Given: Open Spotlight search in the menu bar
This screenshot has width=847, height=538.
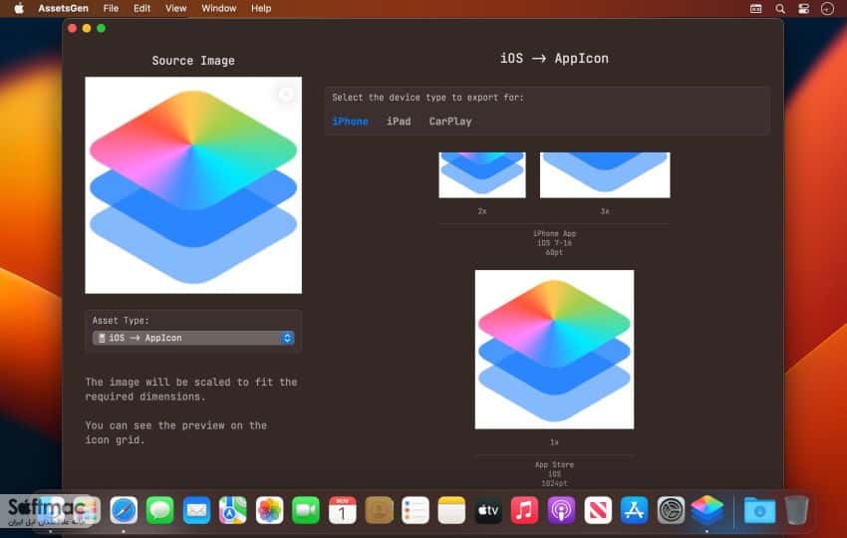Looking at the screenshot, I should click(780, 9).
